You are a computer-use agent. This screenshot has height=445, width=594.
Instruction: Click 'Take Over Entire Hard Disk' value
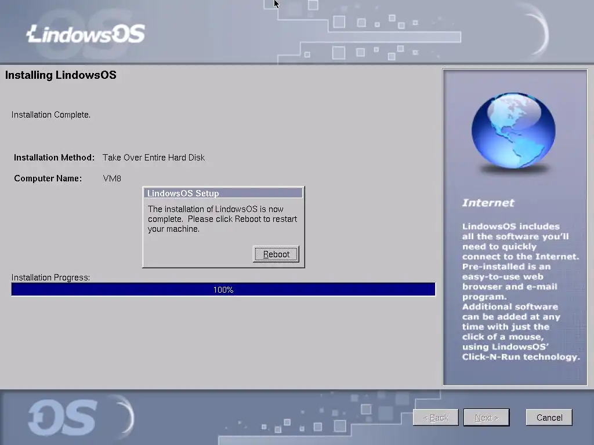pos(153,158)
